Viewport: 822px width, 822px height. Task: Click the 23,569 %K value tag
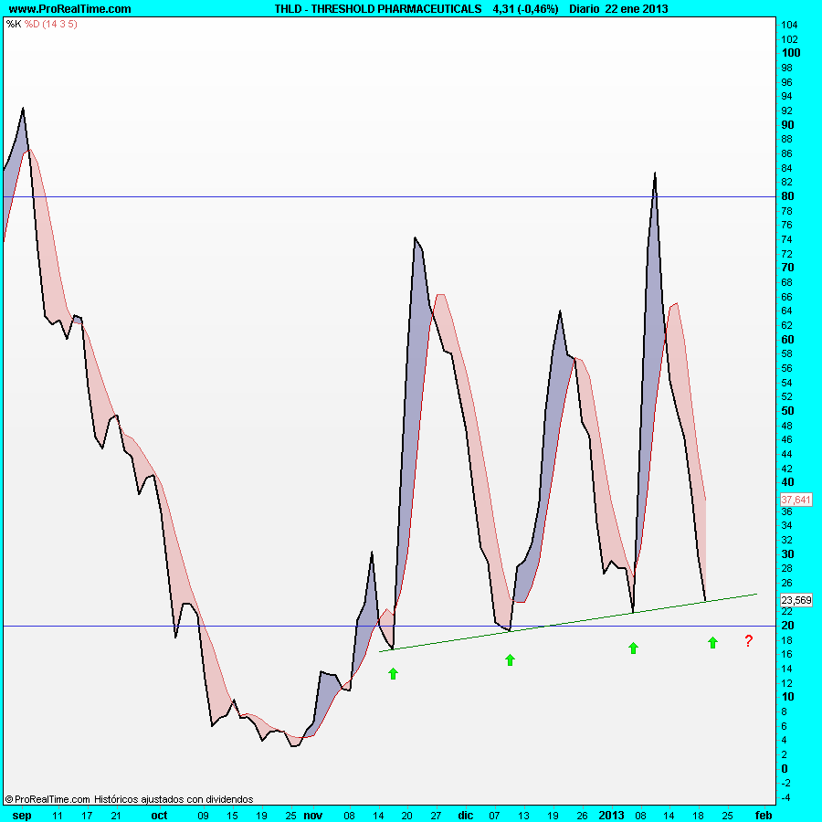(796, 600)
